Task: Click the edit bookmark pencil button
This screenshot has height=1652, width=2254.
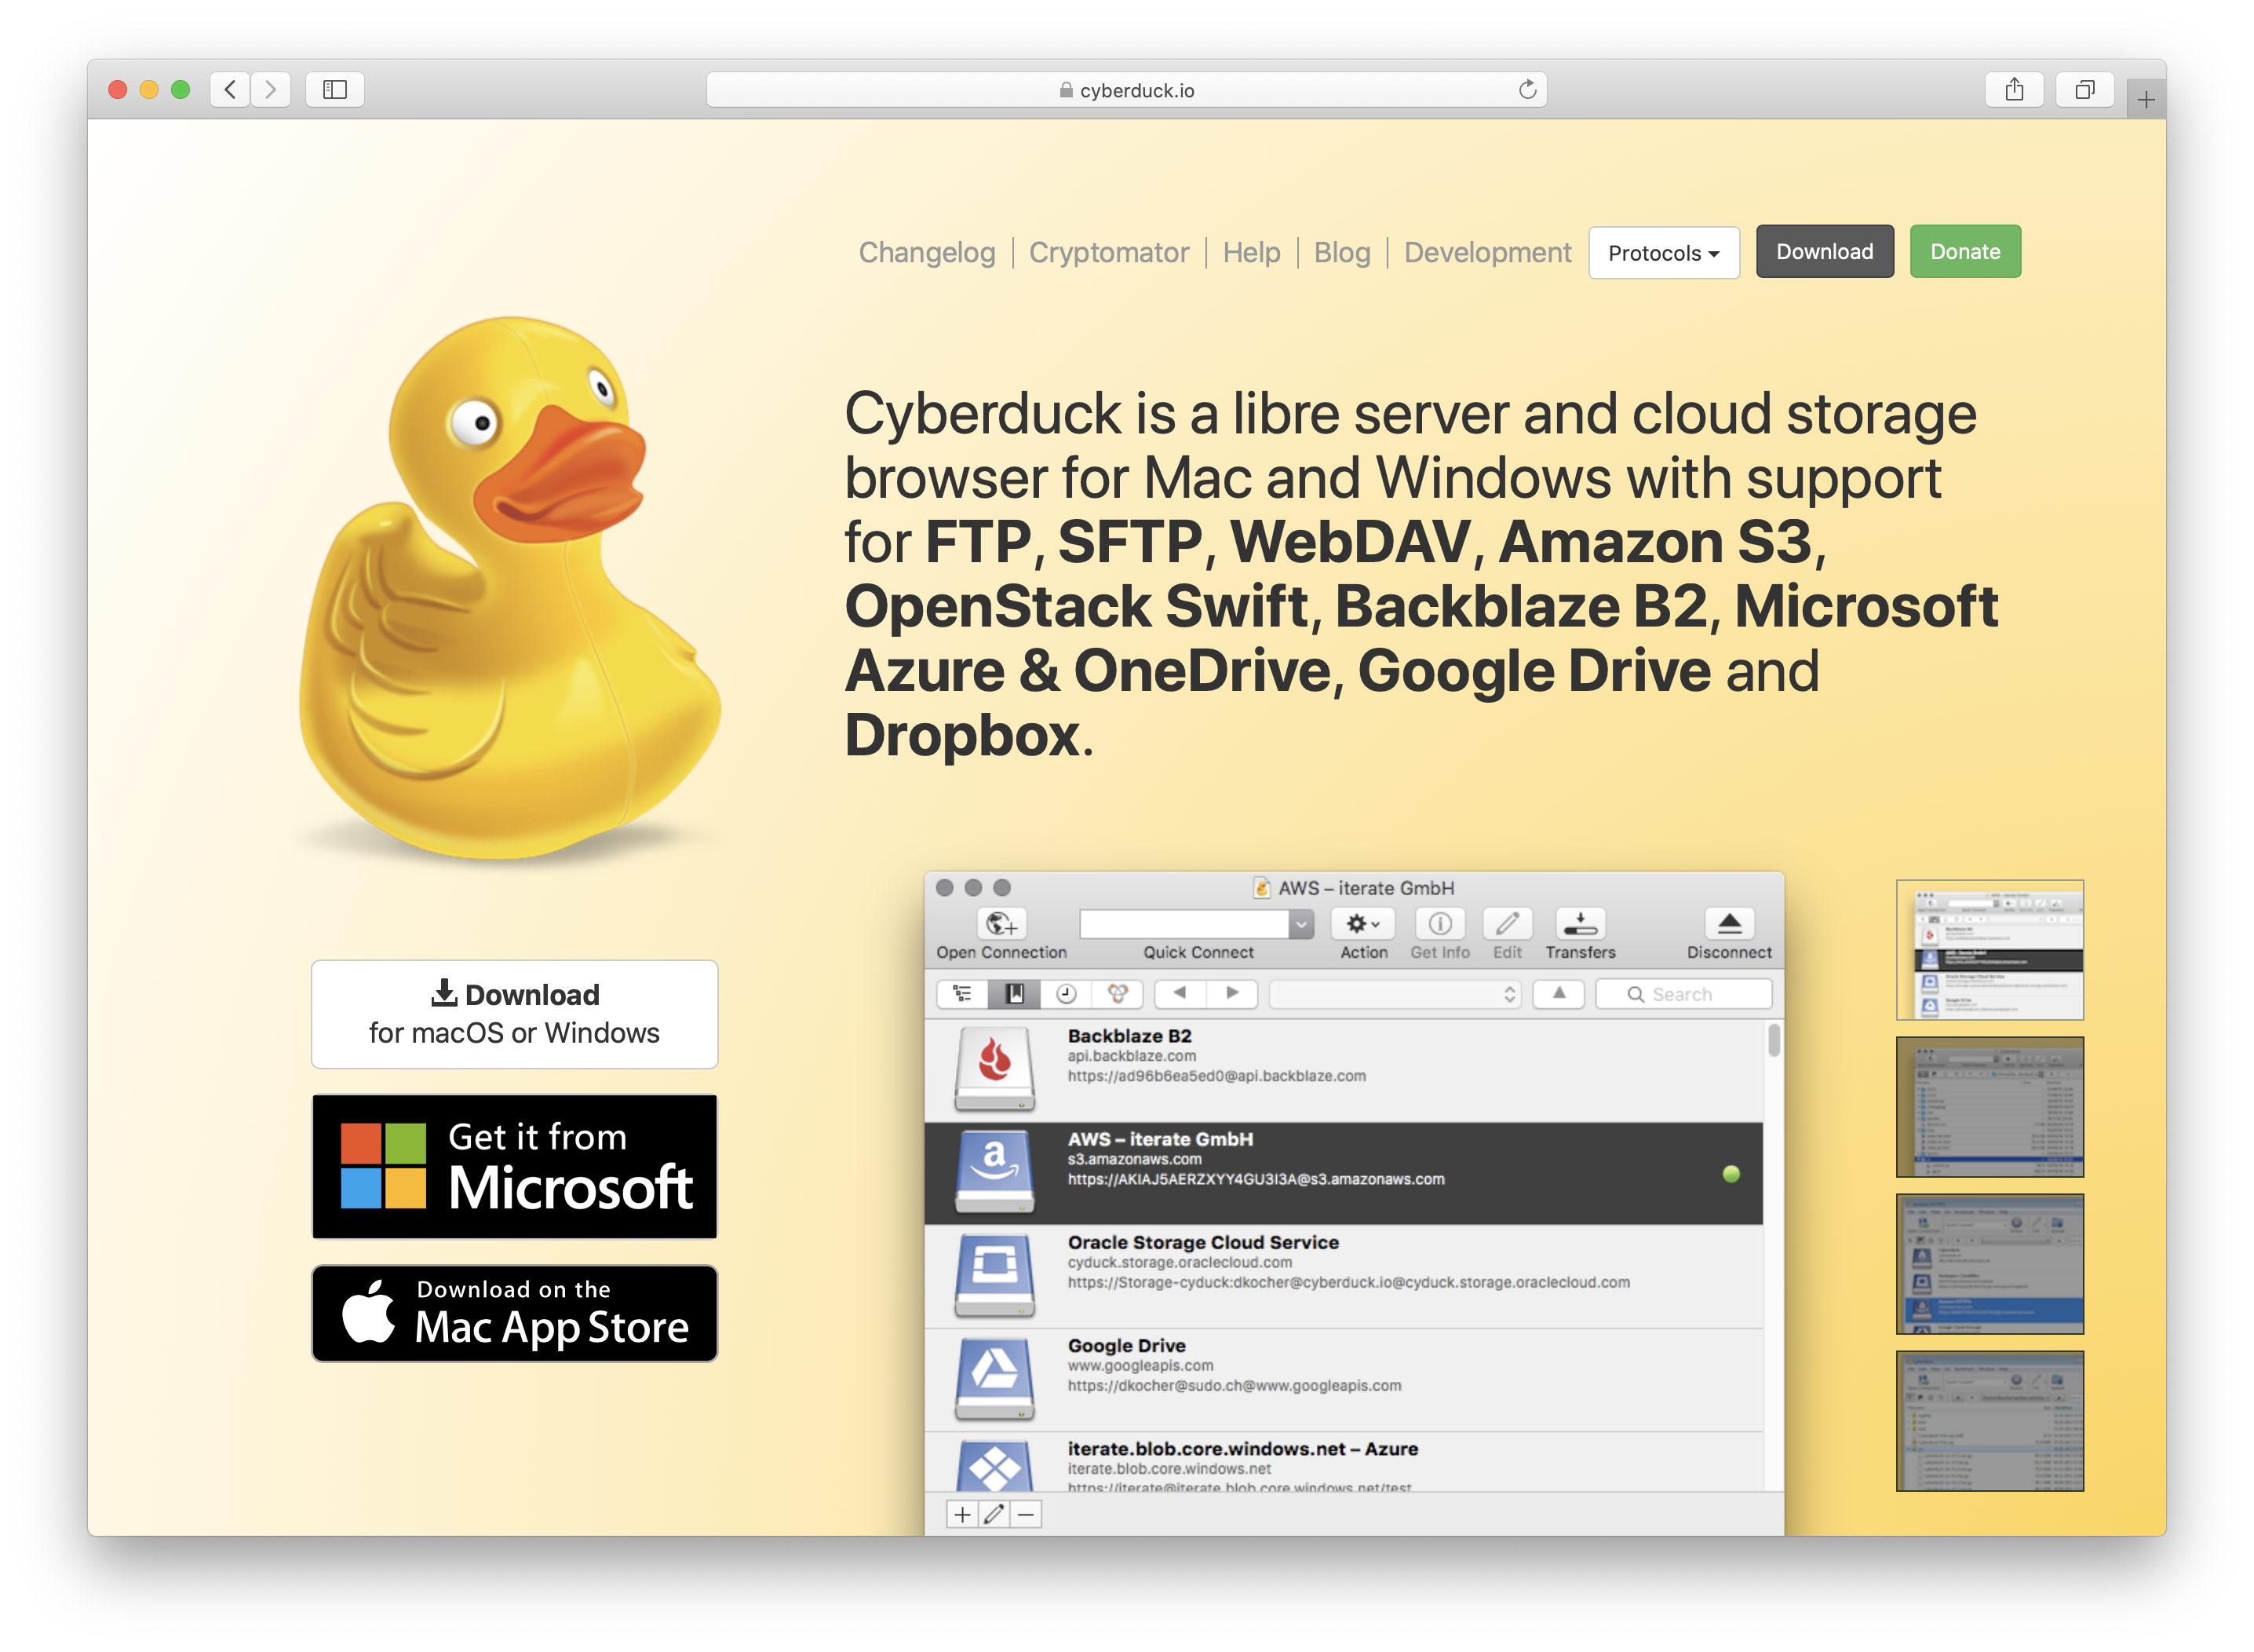Action: tap(994, 1514)
